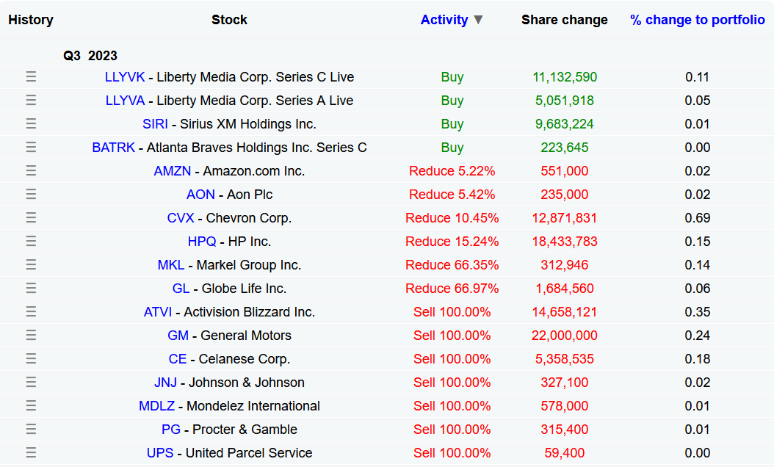This screenshot has width=774, height=467.
Task: Sort by Activity column header
Action: 444,20
